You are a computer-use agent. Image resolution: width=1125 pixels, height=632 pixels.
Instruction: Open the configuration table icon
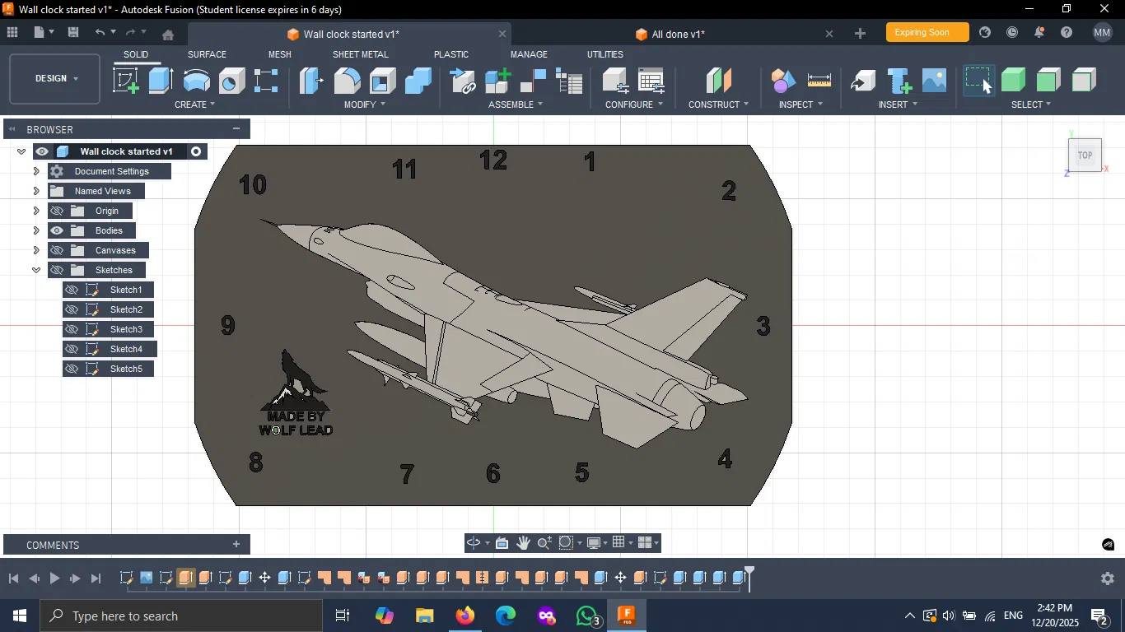click(651, 81)
